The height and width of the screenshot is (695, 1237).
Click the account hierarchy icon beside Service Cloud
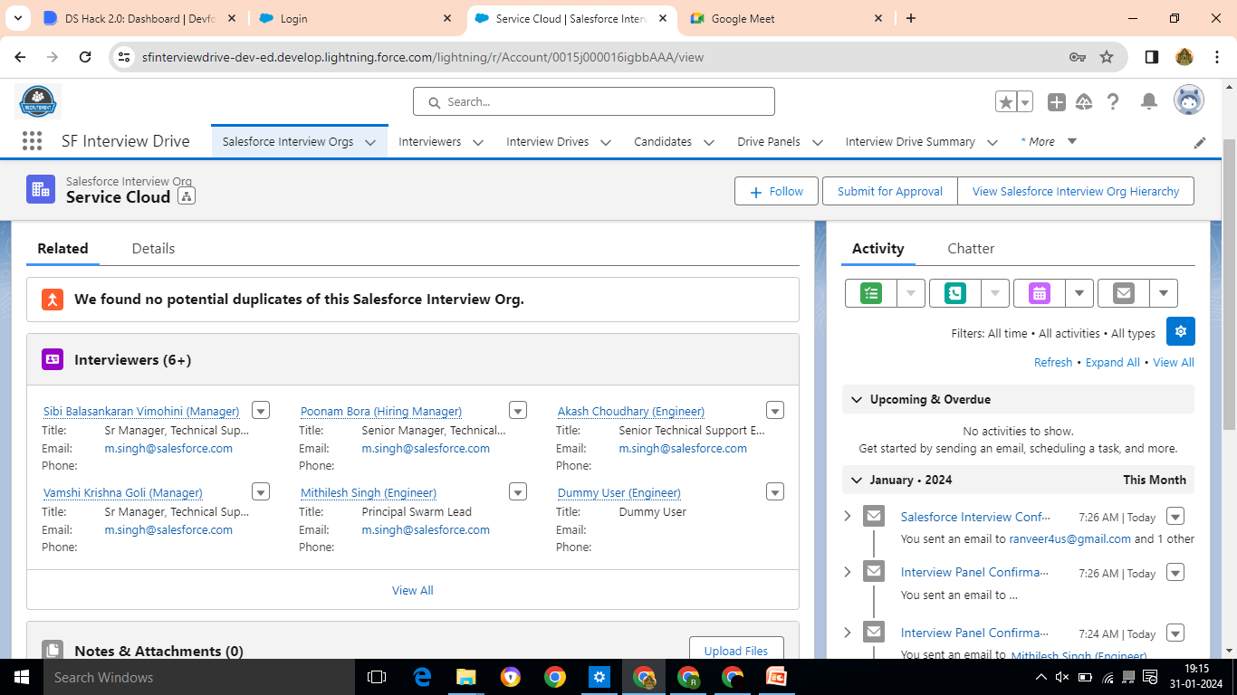point(187,196)
